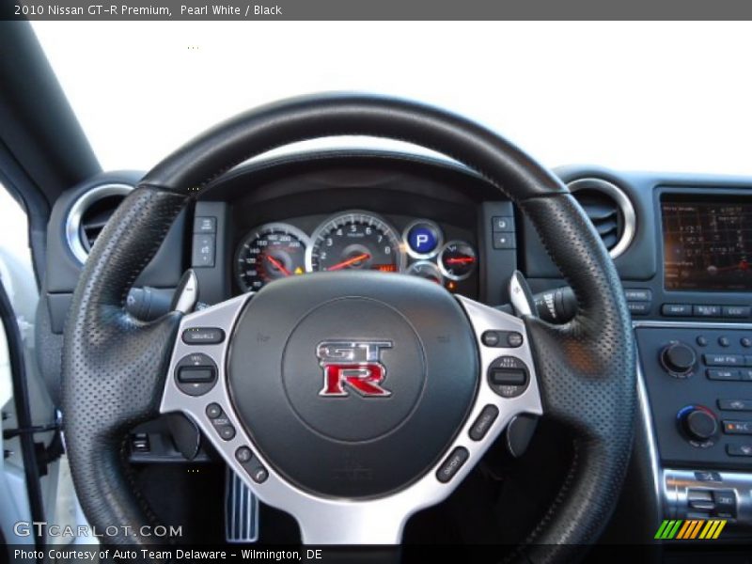The image size is (752, 564).
Task: Click the GTCarLot.com watermark logo
Action: [98, 530]
